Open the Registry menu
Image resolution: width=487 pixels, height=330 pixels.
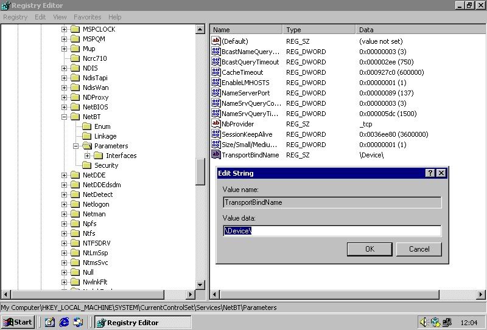tap(15, 17)
